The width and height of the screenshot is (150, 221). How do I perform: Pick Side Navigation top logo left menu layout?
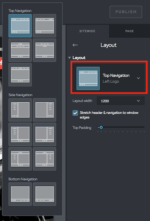(x=20, y=159)
